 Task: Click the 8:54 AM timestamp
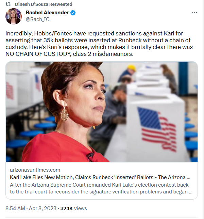pyautogui.click(x=15, y=208)
